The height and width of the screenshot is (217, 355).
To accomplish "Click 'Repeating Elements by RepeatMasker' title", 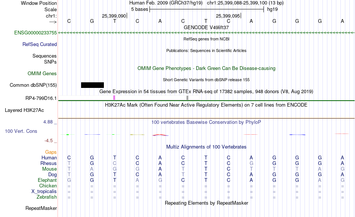I will [x=206, y=203].
